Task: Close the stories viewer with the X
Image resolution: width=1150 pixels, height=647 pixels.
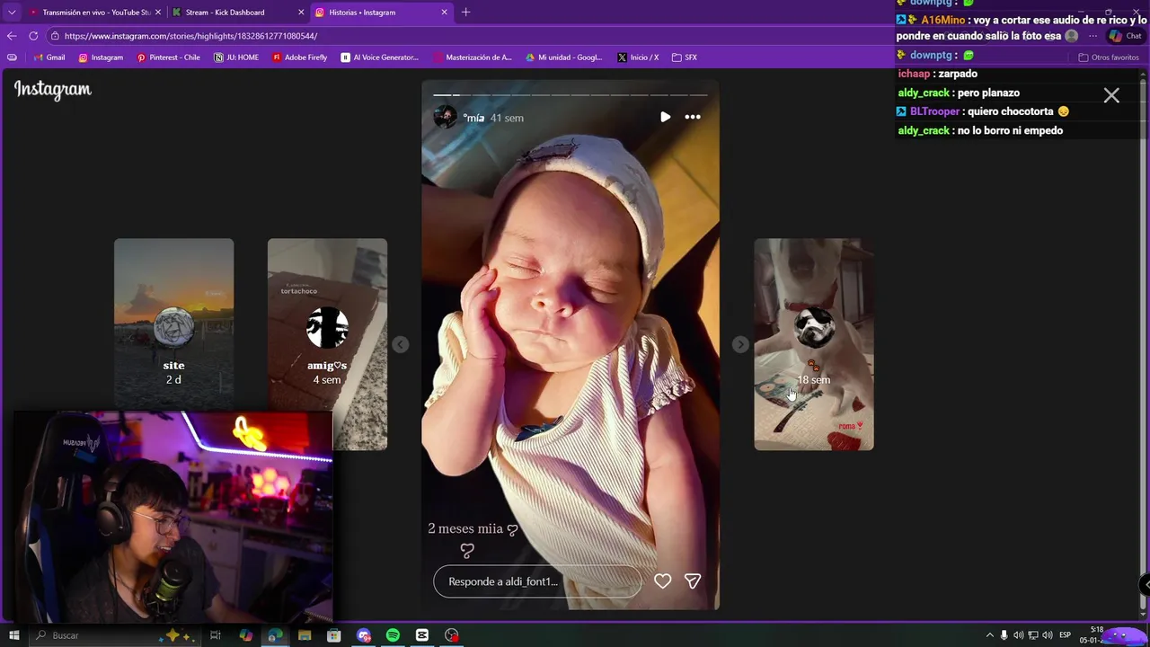Action: (1111, 95)
